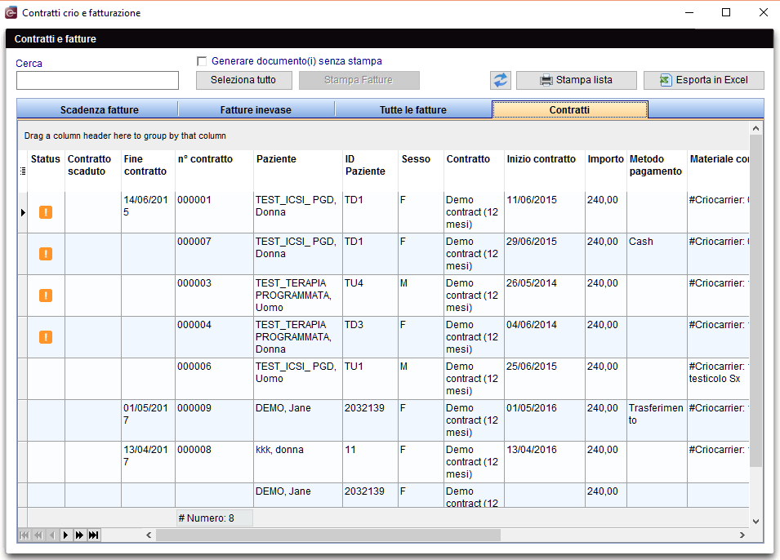This screenshot has width=780, height=560.
Task: Go to last record navigator button
Action: (94, 536)
